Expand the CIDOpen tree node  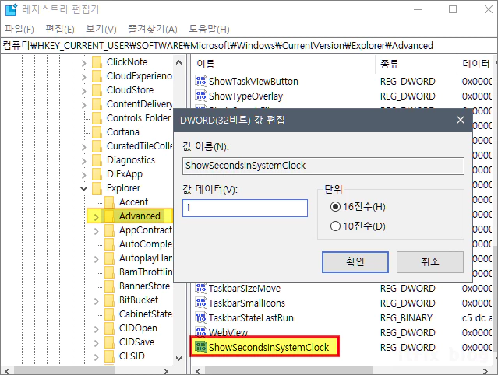(x=96, y=329)
